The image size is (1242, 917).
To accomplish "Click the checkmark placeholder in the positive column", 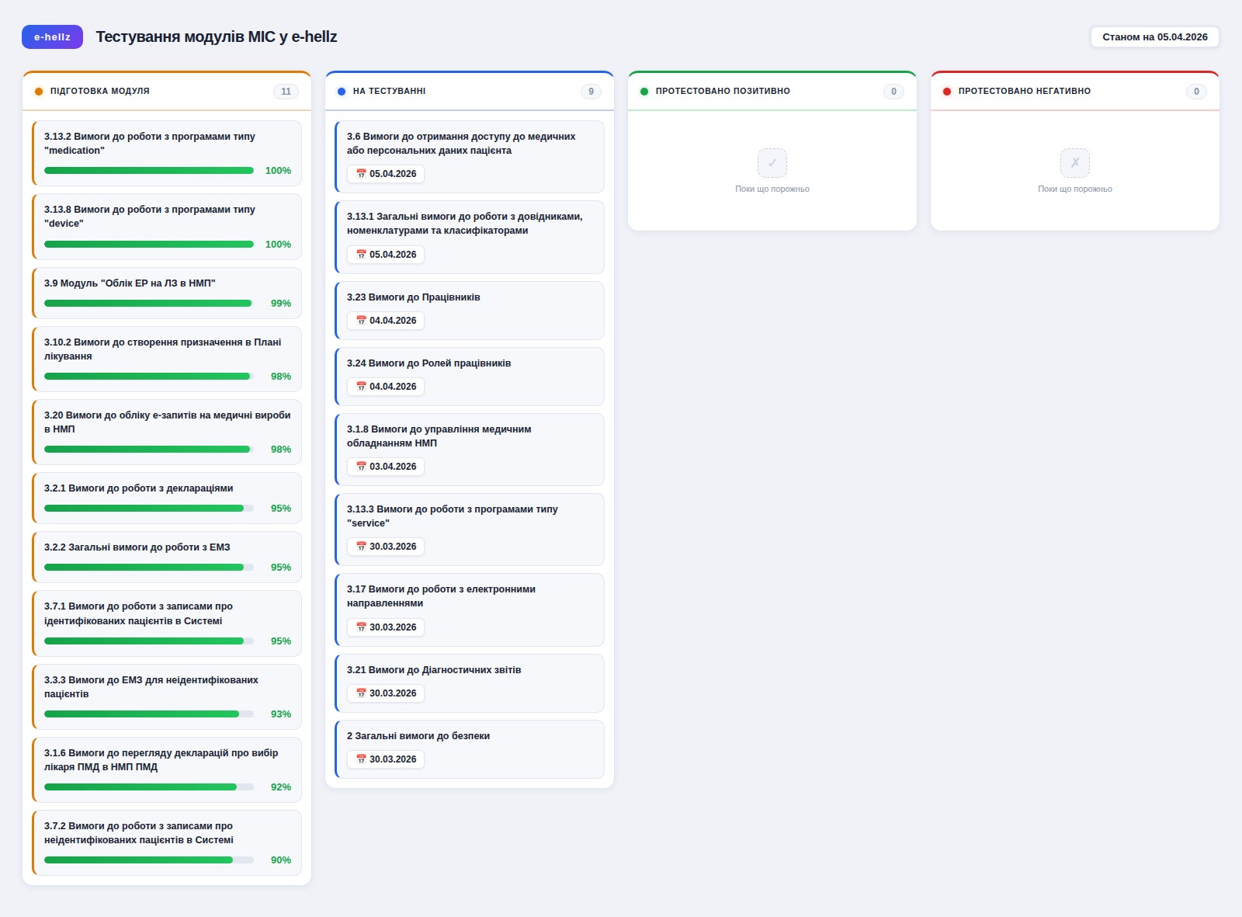I will [x=772, y=162].
